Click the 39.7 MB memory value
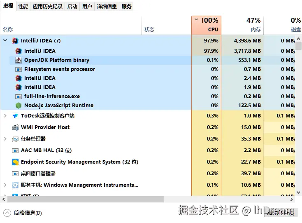 tap(251, 174)
